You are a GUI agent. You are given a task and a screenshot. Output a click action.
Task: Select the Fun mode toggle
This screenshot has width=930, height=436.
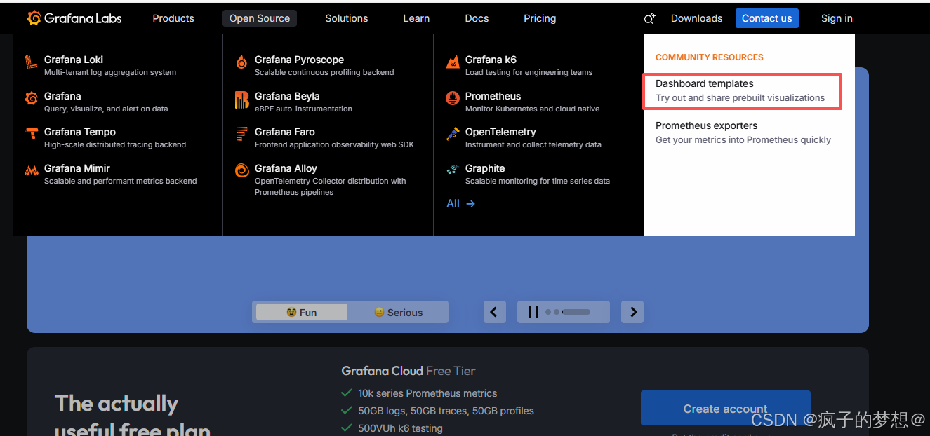point(302,312)
